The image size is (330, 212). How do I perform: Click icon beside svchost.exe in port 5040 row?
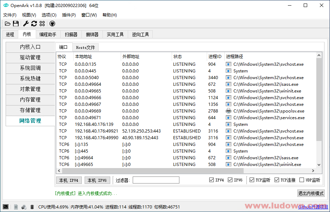point(228,78)
